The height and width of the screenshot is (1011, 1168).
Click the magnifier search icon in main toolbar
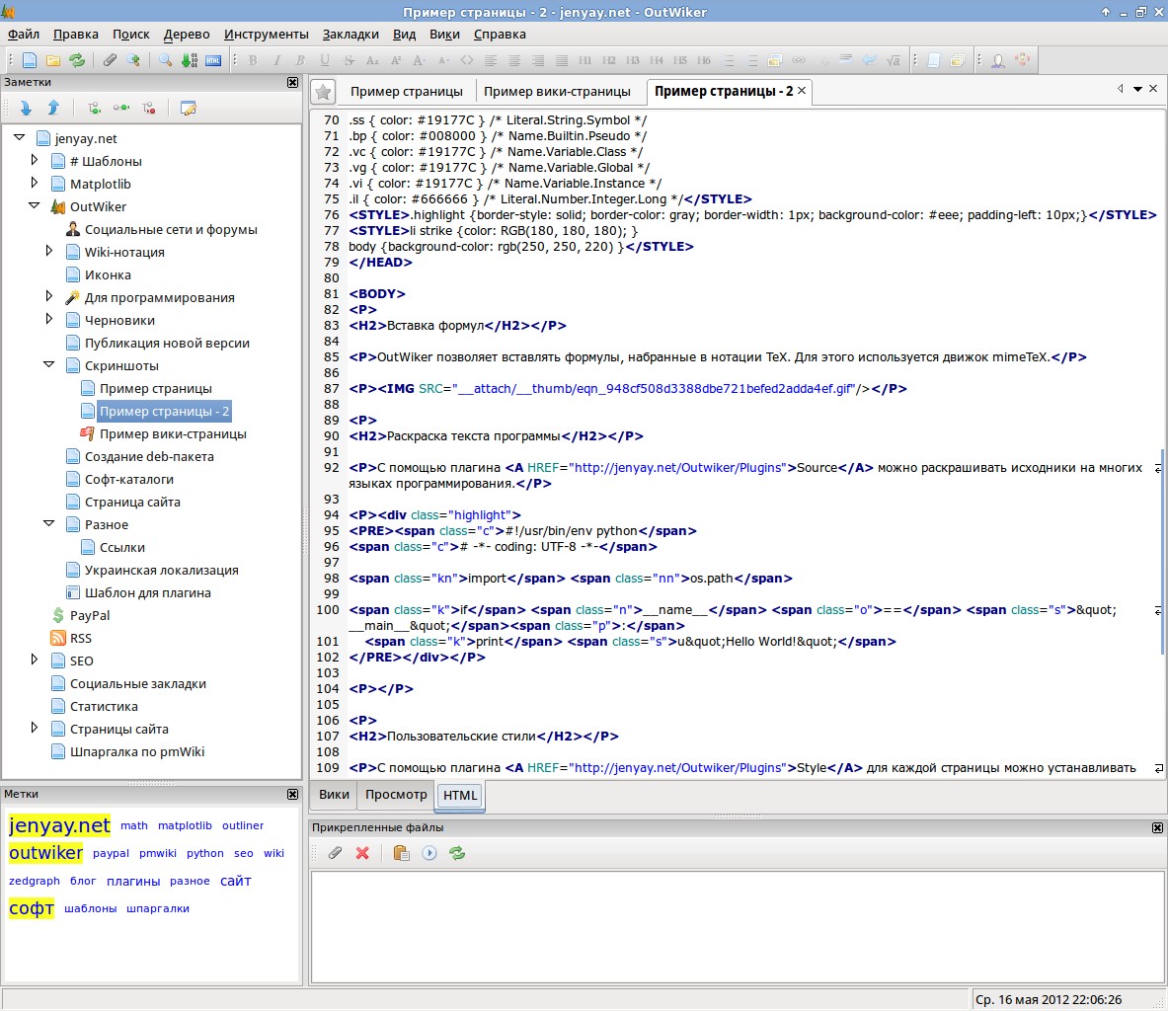coord(165,60)
